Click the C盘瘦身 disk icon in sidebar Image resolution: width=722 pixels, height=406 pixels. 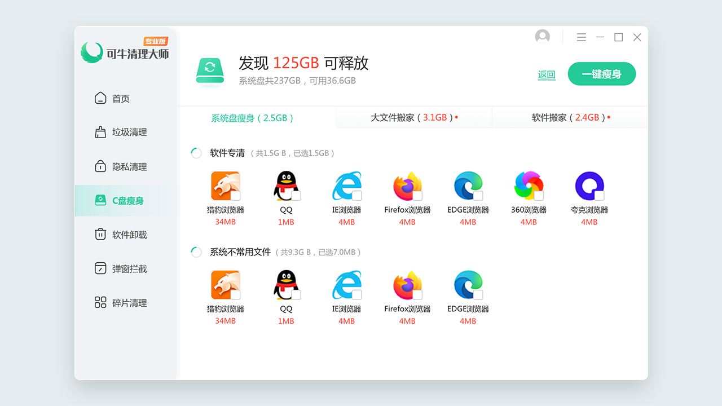click(100, 200)
